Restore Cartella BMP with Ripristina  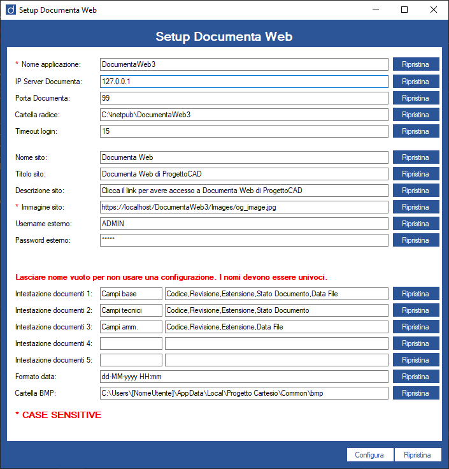click(416, 393)
